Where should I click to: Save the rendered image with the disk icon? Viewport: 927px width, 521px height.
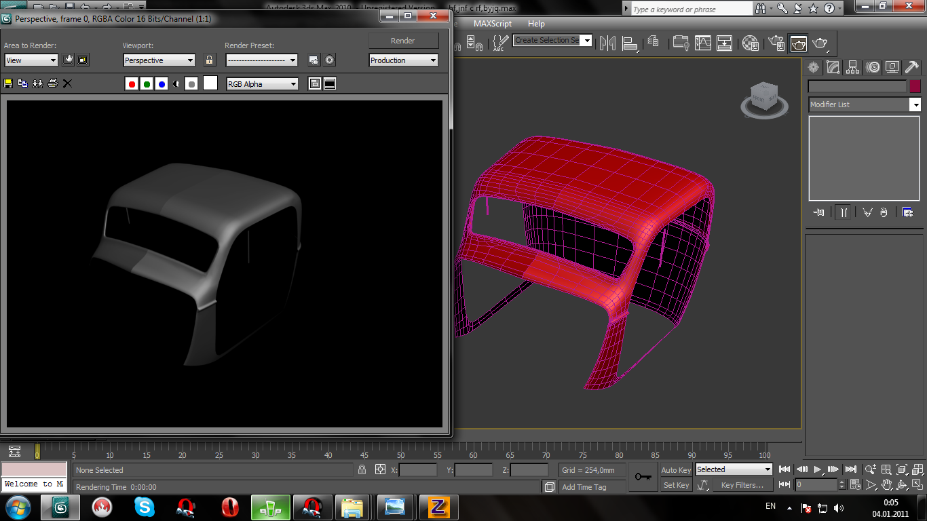8,83
